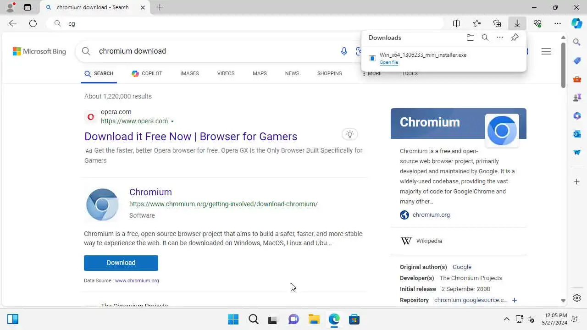Open the profile avatar icon in the title bar
The width and height of the screenshot is (587, 330).
coord(10,7)
